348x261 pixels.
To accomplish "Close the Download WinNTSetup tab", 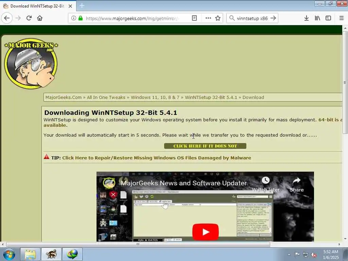I will click(70, 6).
